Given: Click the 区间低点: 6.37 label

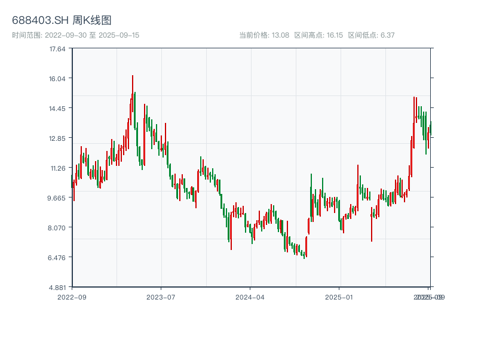Looking at the screenshot, I should click(x=371, y=35).
